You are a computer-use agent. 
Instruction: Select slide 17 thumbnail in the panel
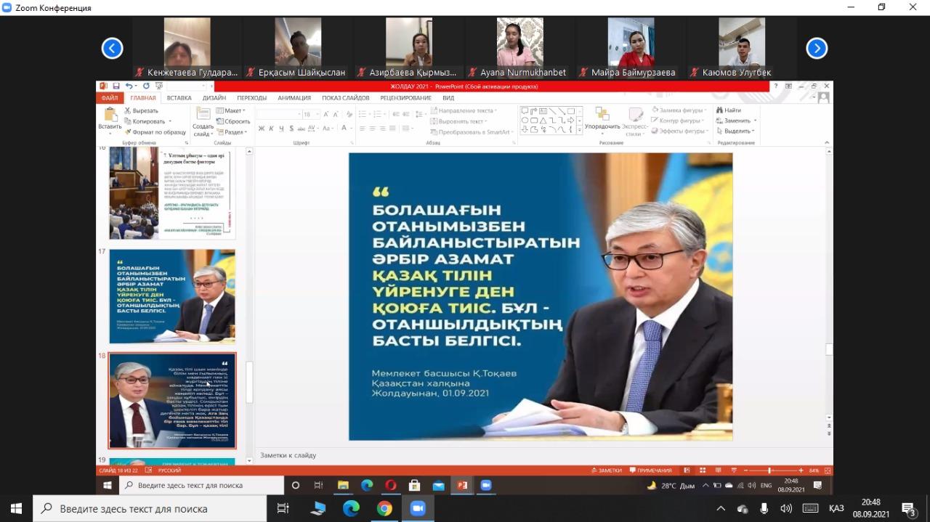172,296
